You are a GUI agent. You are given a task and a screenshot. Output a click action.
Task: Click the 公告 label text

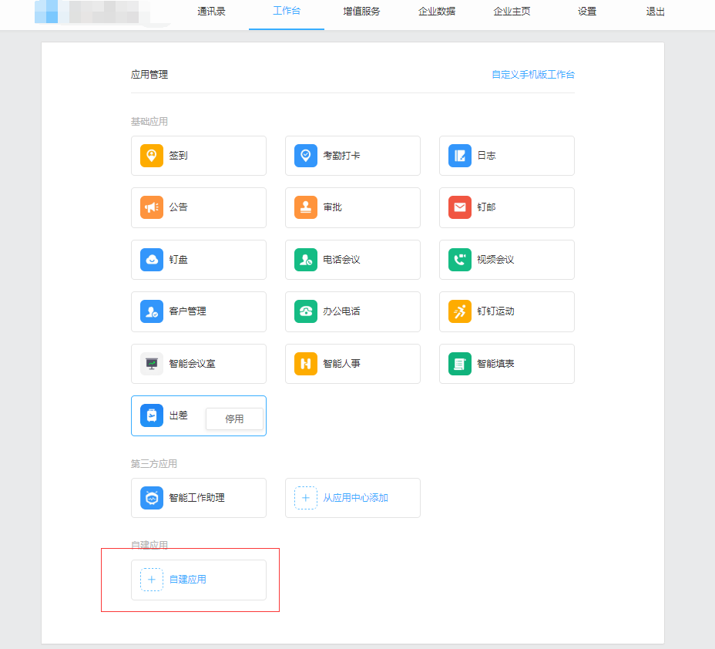click(178, 207)
